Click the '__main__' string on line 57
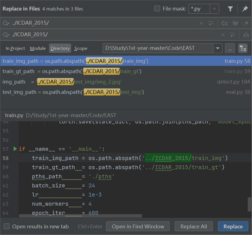Image resolution: width=252 pixels, height=235 pixels. pyautogui.click(x=85, y=149)
